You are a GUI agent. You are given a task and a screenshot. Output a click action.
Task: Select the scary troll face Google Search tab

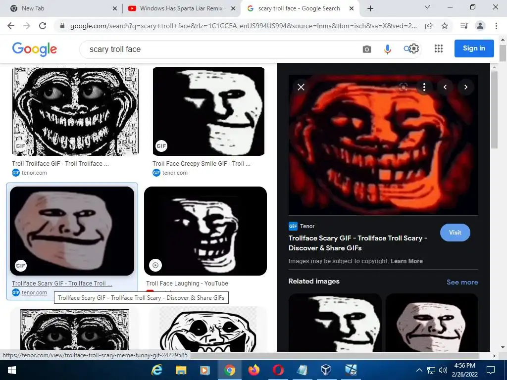pos(299,9)
